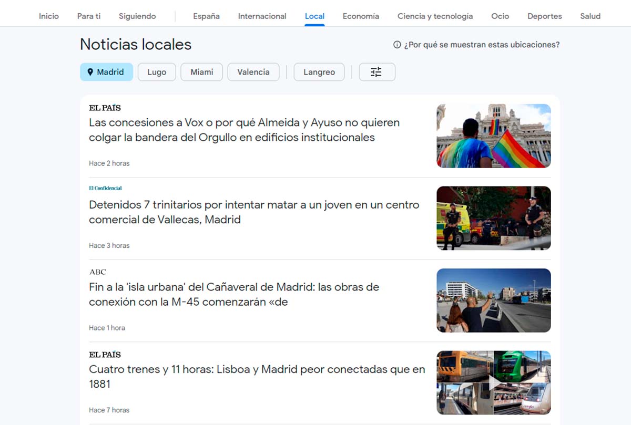The width and height of the screenshot is (631, 425).
Task: Choose the Valencia location chip
Action: pyautogui.click(x=253, y=72)
